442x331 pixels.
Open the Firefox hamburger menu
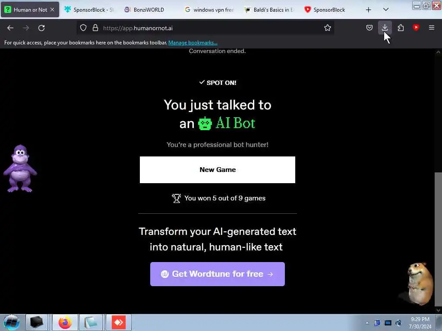click(432, 28)
